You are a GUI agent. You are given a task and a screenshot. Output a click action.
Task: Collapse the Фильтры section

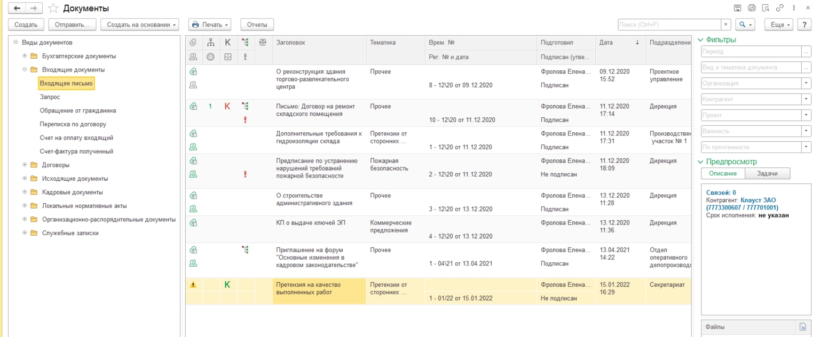[701, 39]
